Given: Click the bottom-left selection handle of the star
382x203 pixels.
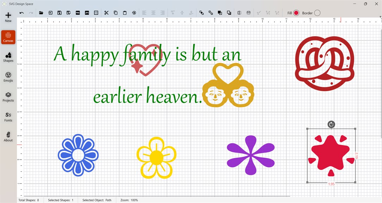Looking at the screenshot, I should coord(307,182).
